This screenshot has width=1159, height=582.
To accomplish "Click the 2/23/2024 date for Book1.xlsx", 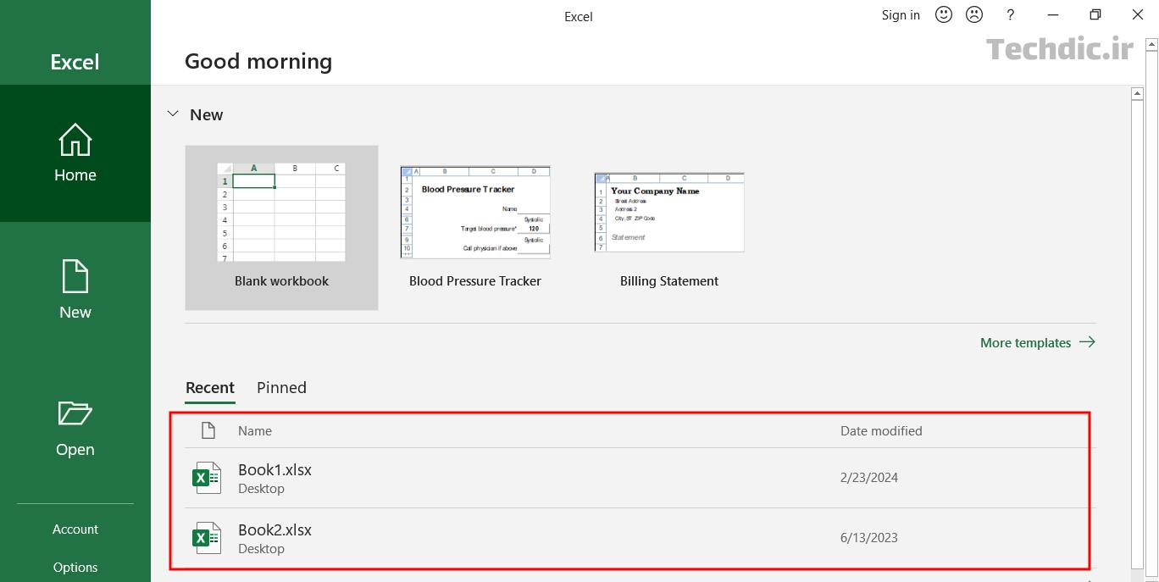I will point(869,478).
